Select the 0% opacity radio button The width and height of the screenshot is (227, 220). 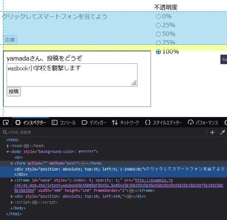[158, 16]
